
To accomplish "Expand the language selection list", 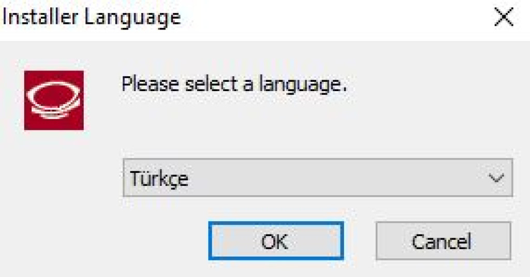I will [496, 178].
